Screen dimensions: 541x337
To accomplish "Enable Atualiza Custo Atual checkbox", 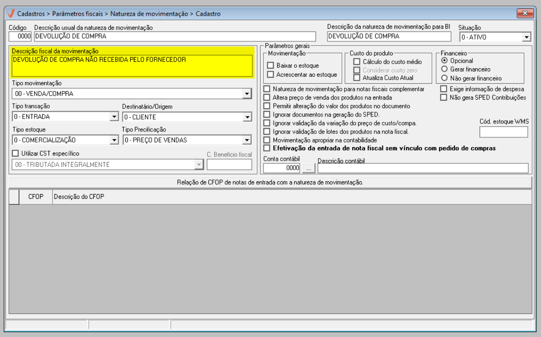I will (x=357, y=78).
